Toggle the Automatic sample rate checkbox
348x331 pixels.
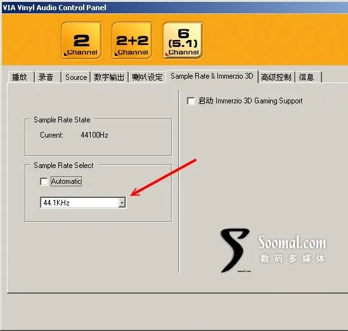[44, 181]
